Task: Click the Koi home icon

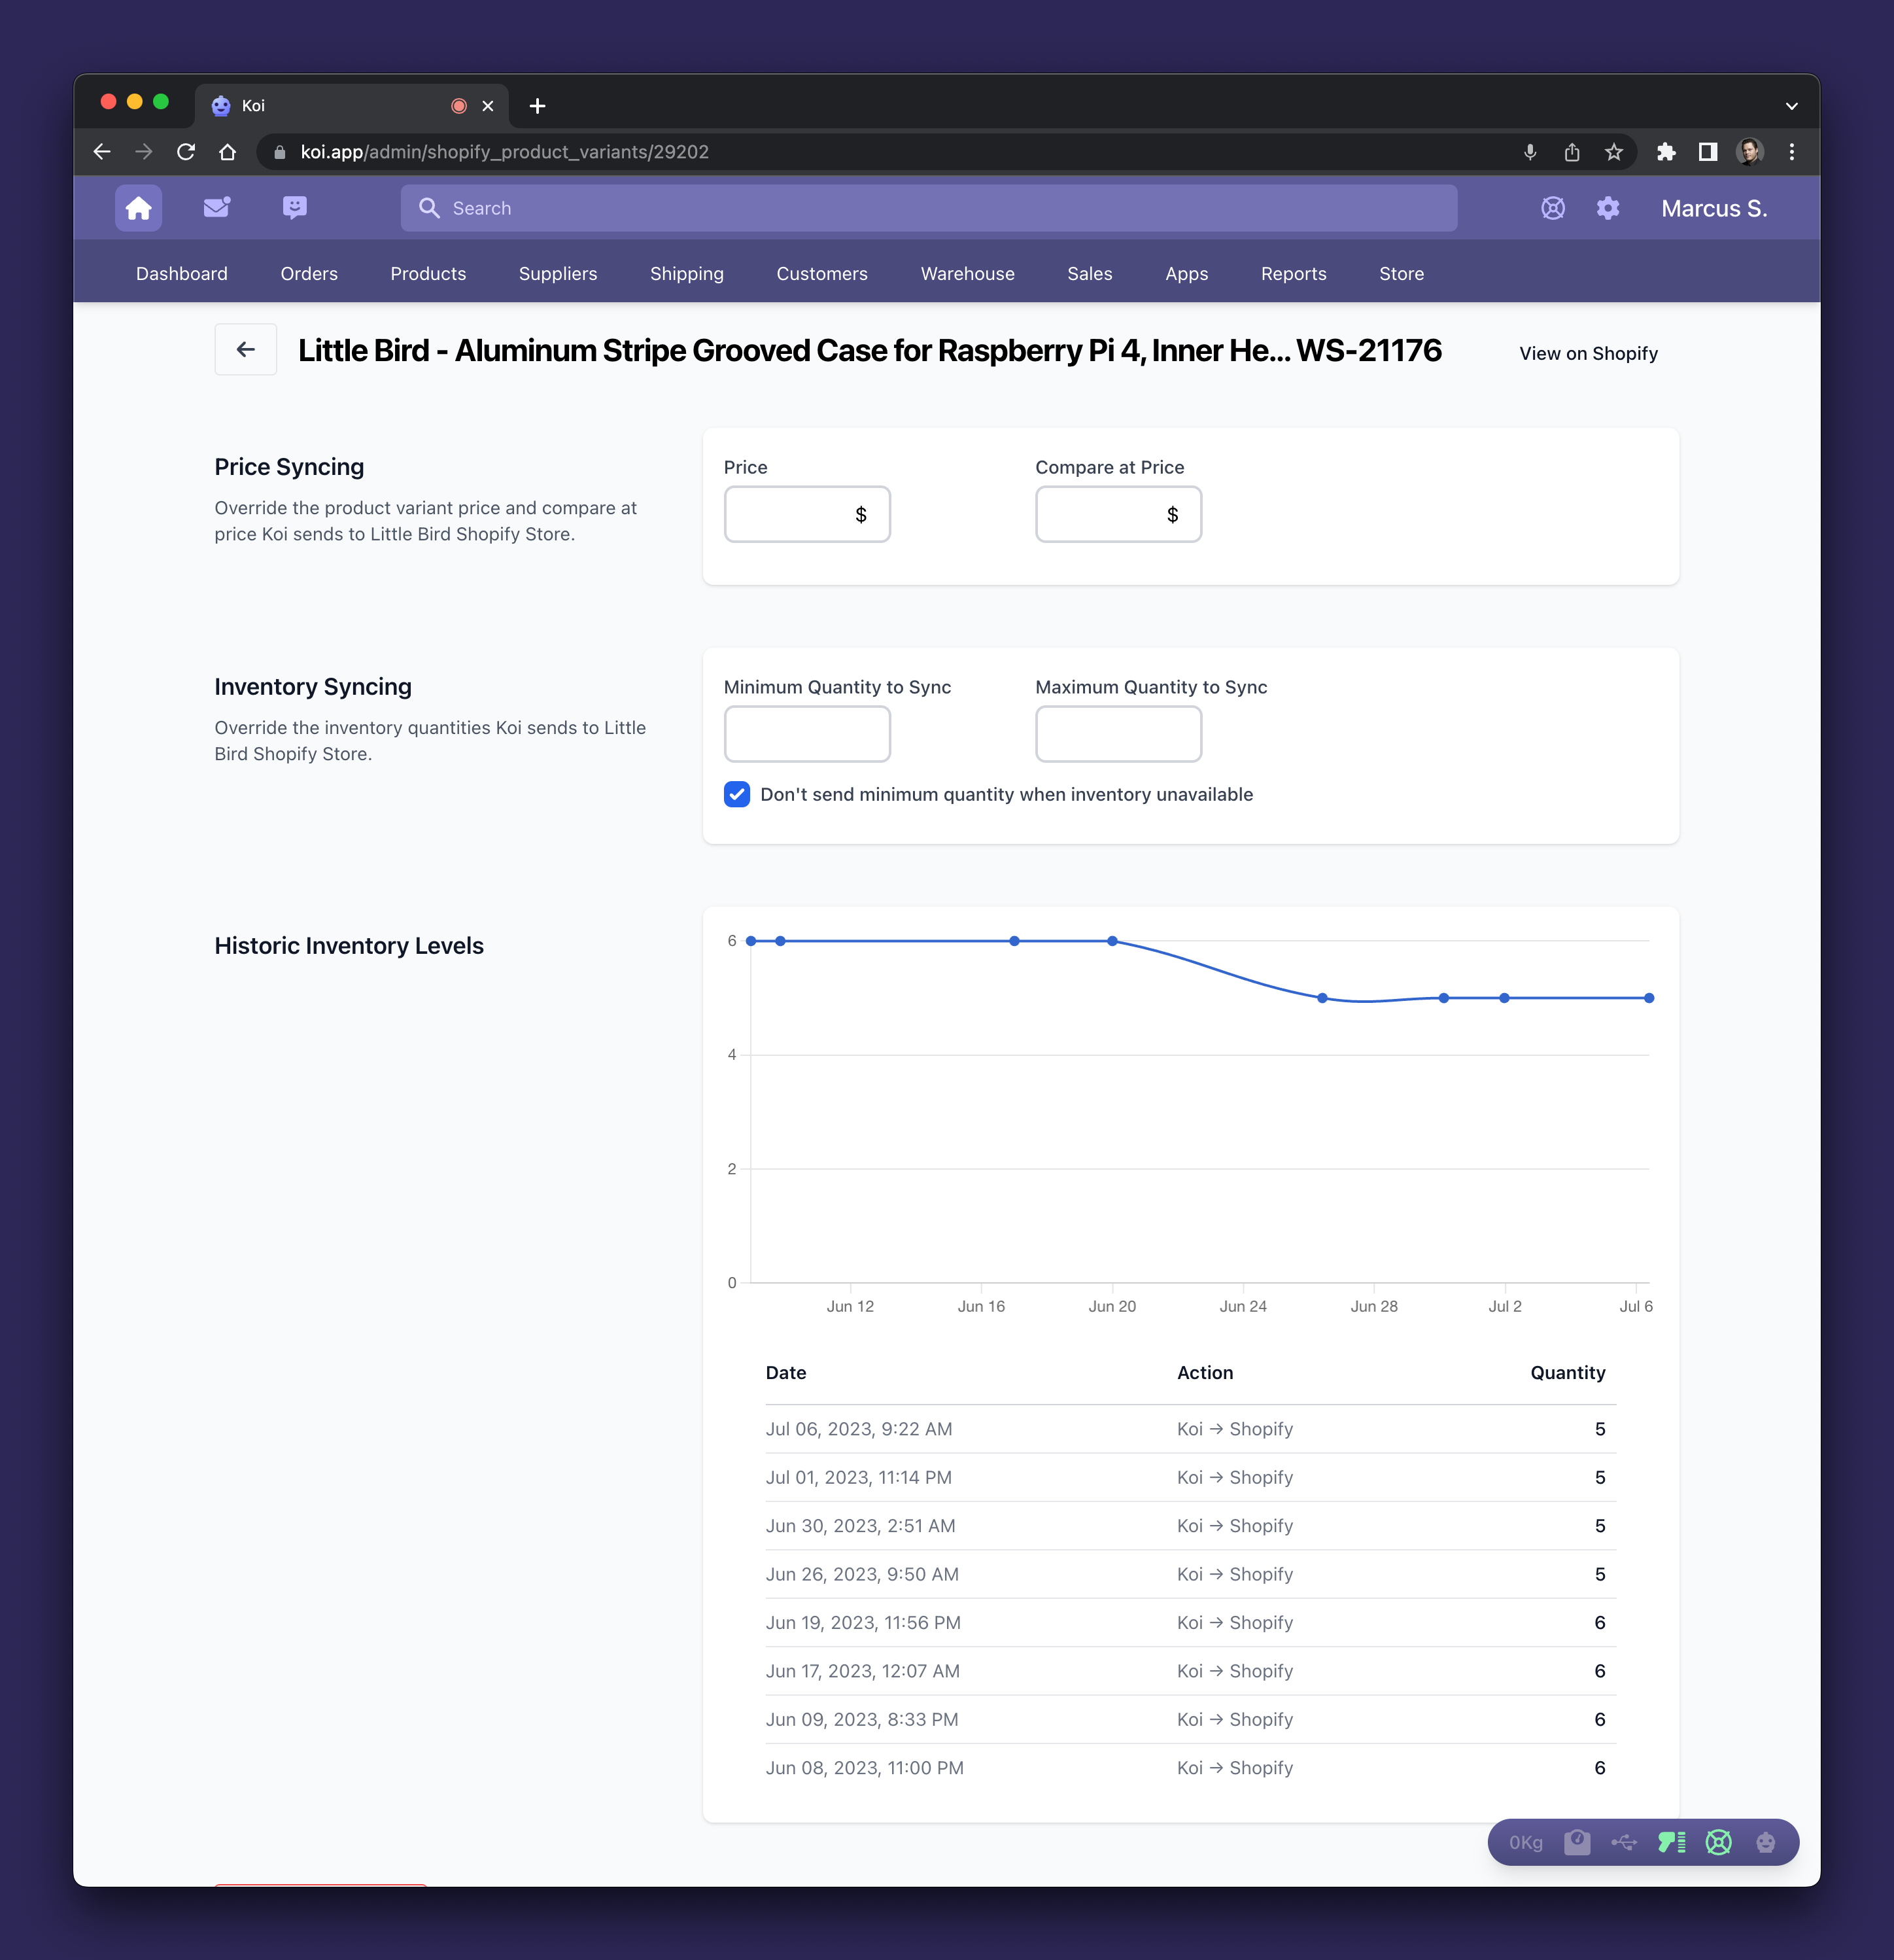Action: [x=138, y=208]
